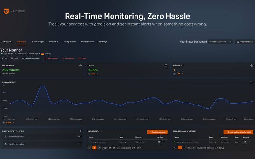Viewport: 255px width, 159px height.
Task: Click the Create Maintenance Schedule button
Action: (238, 132)
